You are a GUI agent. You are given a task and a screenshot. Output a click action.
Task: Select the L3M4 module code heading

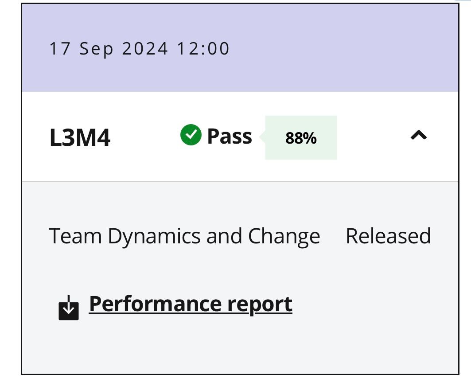click(80, 138)
